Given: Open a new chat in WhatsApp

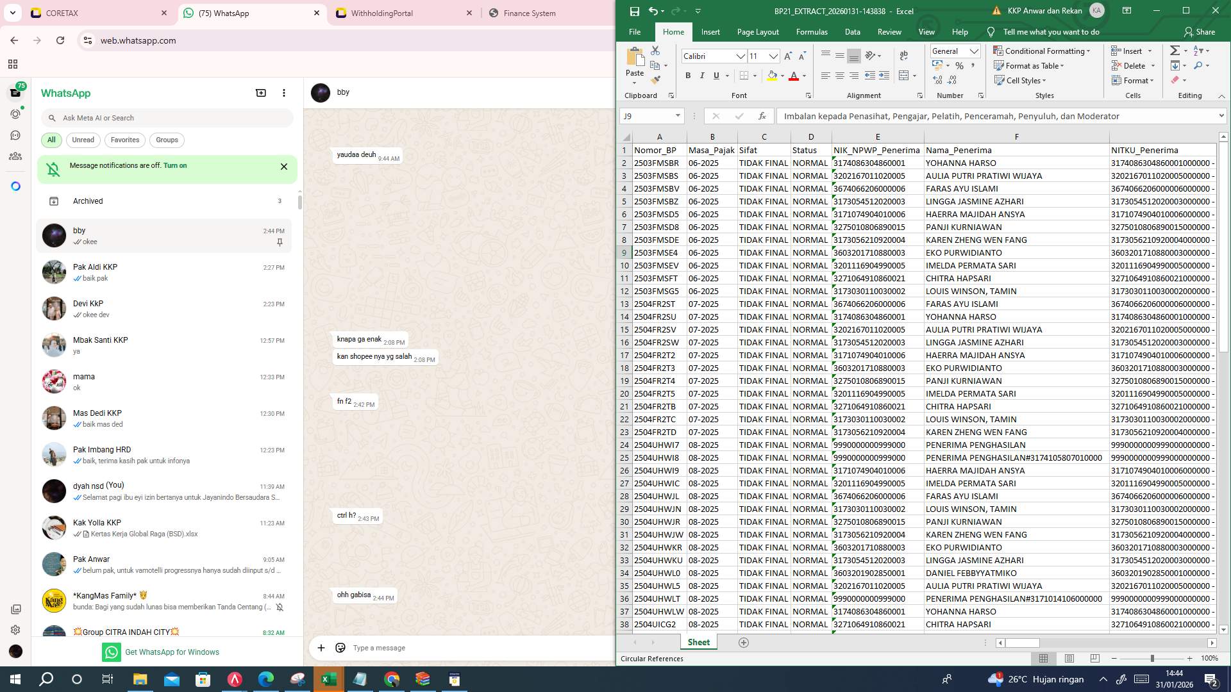Looking at the screenshot, I should [260, 93].
